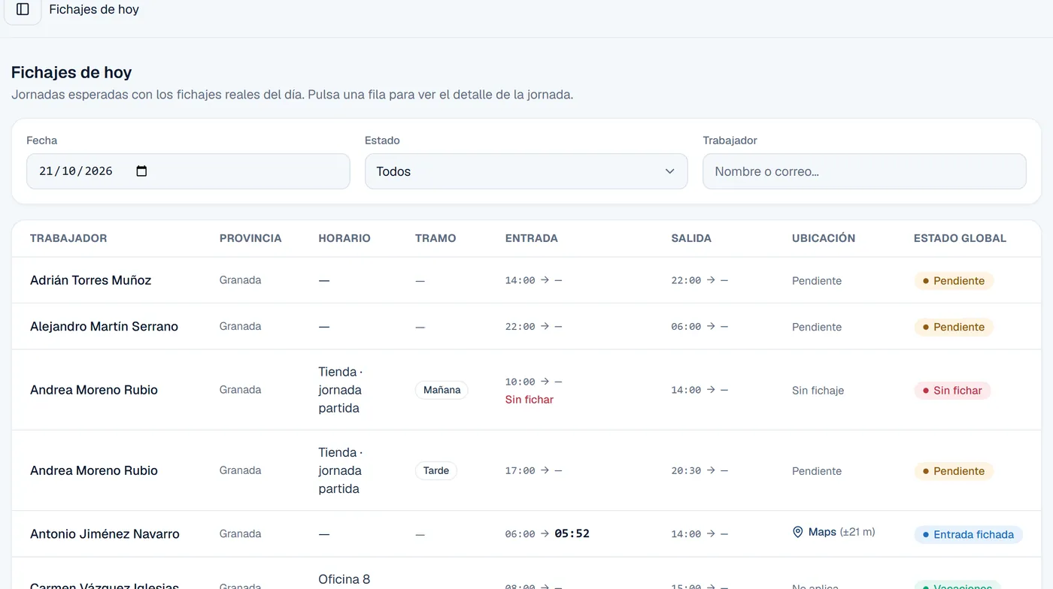Open the Estado dropdown showing Todos
The height and width of the screenshot is (589, 1053).
526,171
